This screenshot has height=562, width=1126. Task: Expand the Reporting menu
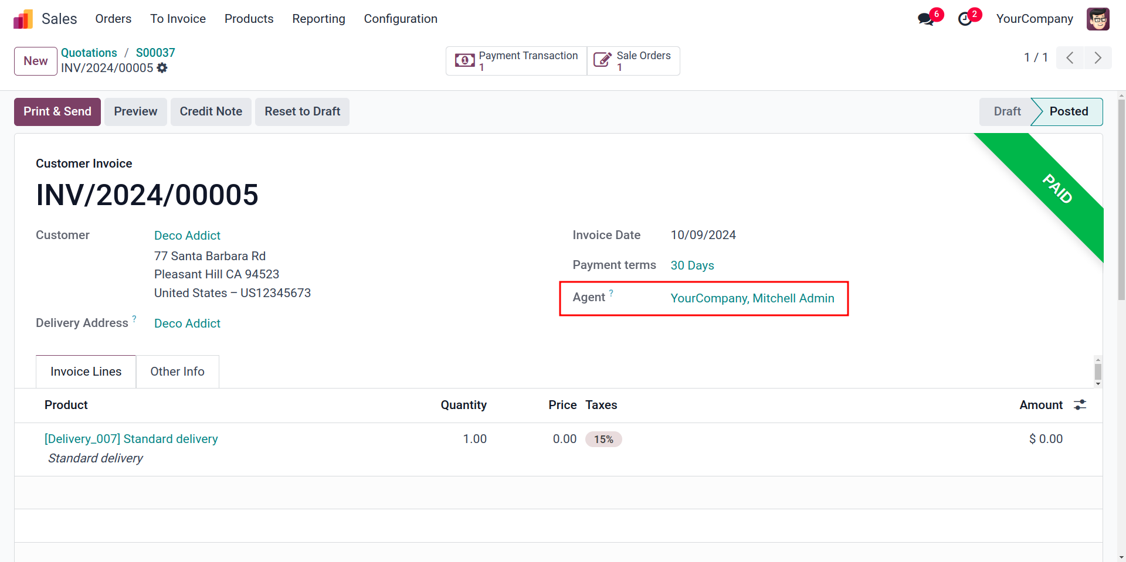pyautogui.click(x=318, y=19)
